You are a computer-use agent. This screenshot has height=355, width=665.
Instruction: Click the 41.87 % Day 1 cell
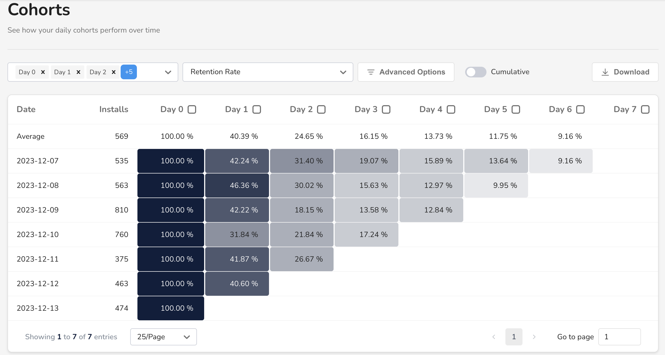point(237,259)
